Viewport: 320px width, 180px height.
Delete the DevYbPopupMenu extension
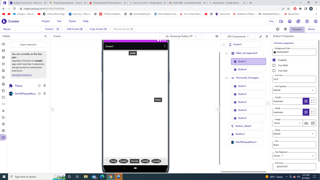44,94
